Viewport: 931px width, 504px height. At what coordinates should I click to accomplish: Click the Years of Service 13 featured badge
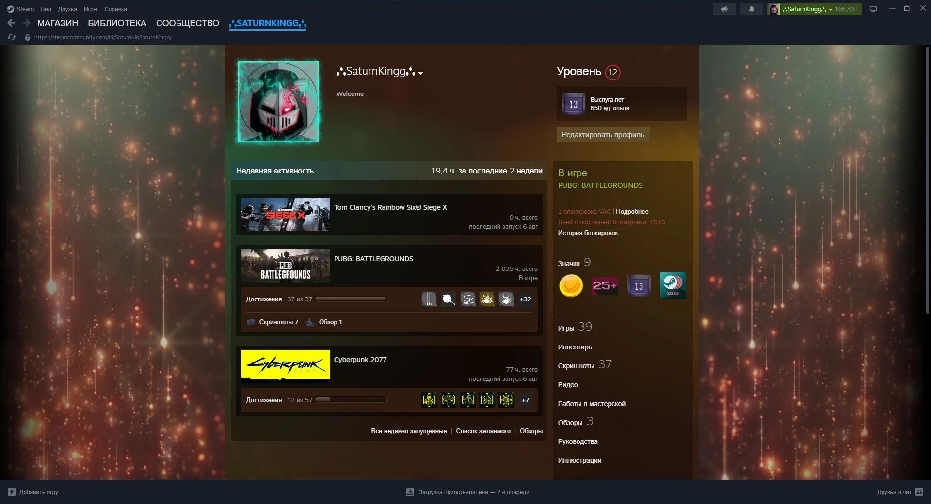click(x=573, y=104)
